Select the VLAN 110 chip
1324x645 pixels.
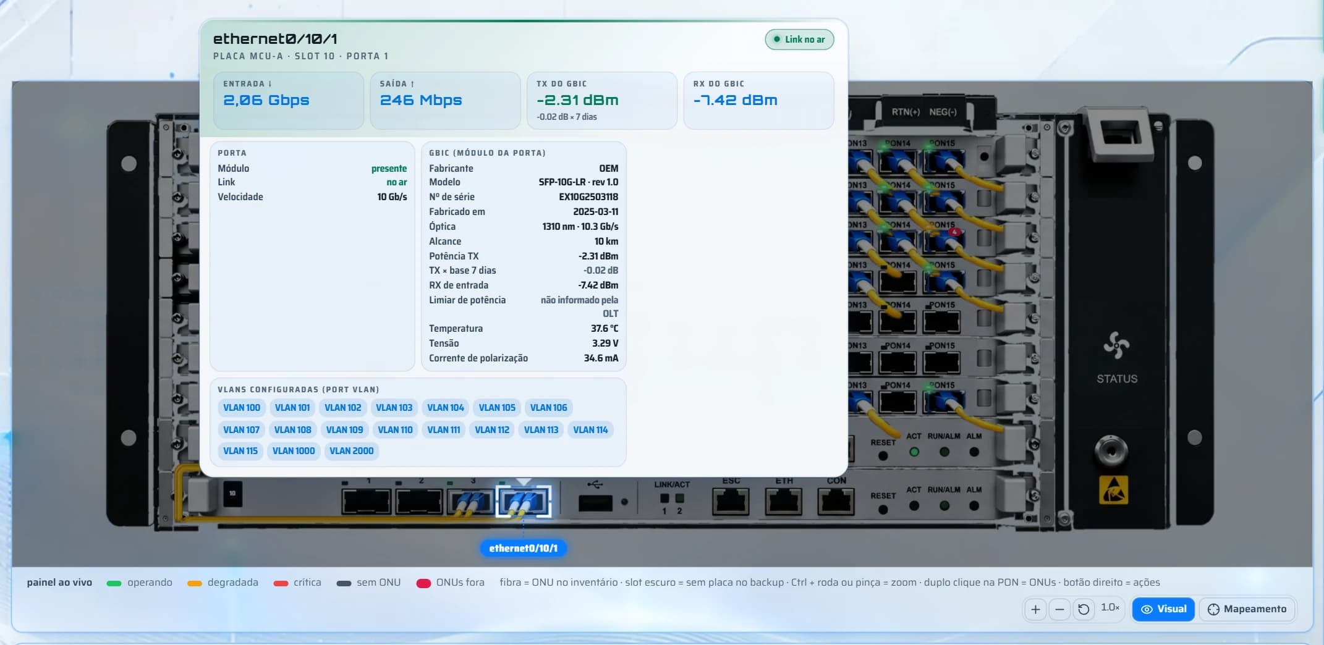396,430
